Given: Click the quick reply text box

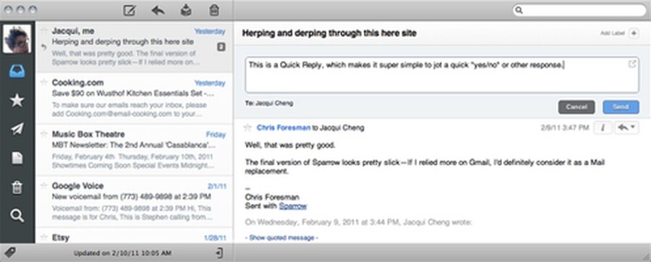Looking at the screenshot, I should (442, 75).
